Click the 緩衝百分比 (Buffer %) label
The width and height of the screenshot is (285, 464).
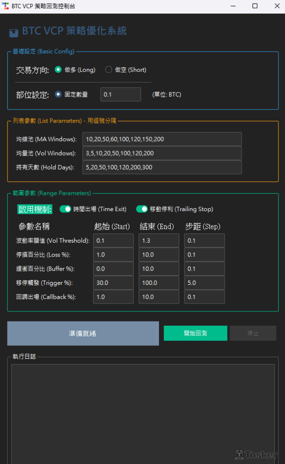45,269
